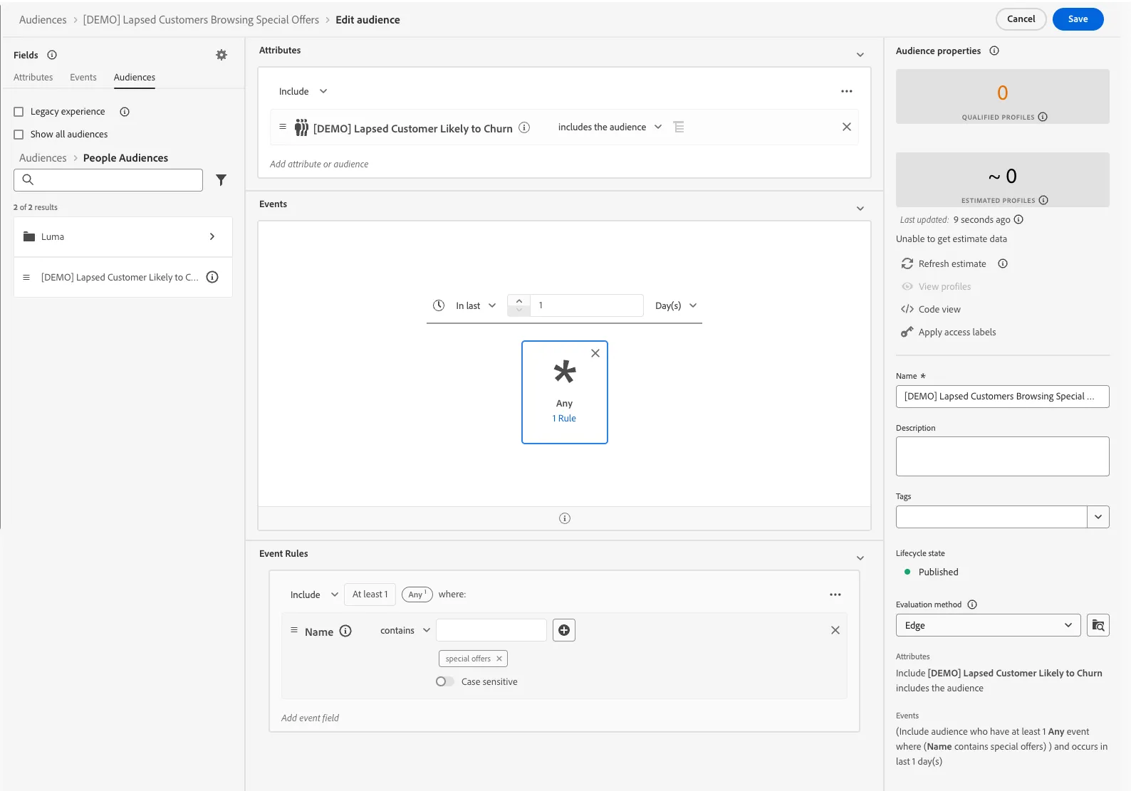The width and height of the screenshot is (1131, 791).
Task: Click the Audience properties info icon
Action: pos(994,51)
